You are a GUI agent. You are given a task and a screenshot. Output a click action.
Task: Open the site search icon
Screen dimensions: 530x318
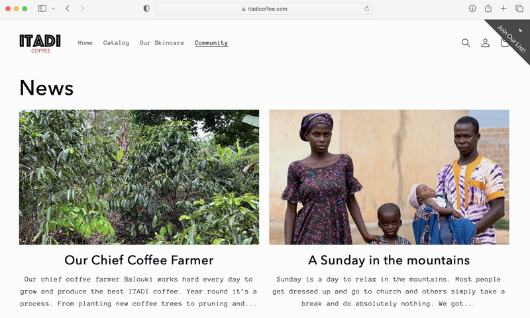coord(466,43)
